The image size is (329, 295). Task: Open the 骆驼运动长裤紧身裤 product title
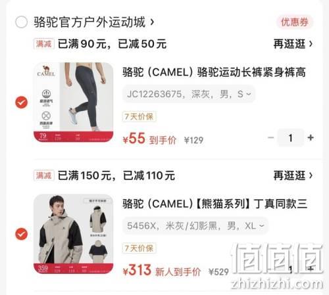pos(214,72)
